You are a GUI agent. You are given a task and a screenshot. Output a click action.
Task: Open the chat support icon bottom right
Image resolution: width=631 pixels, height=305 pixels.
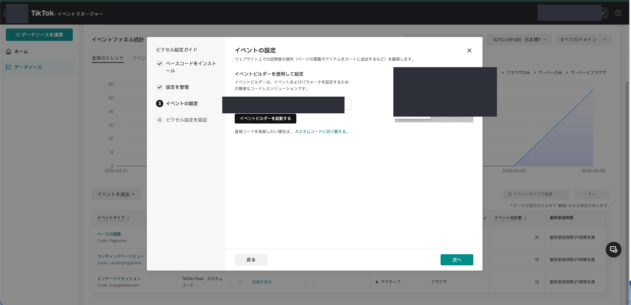(x=614, y=250)
